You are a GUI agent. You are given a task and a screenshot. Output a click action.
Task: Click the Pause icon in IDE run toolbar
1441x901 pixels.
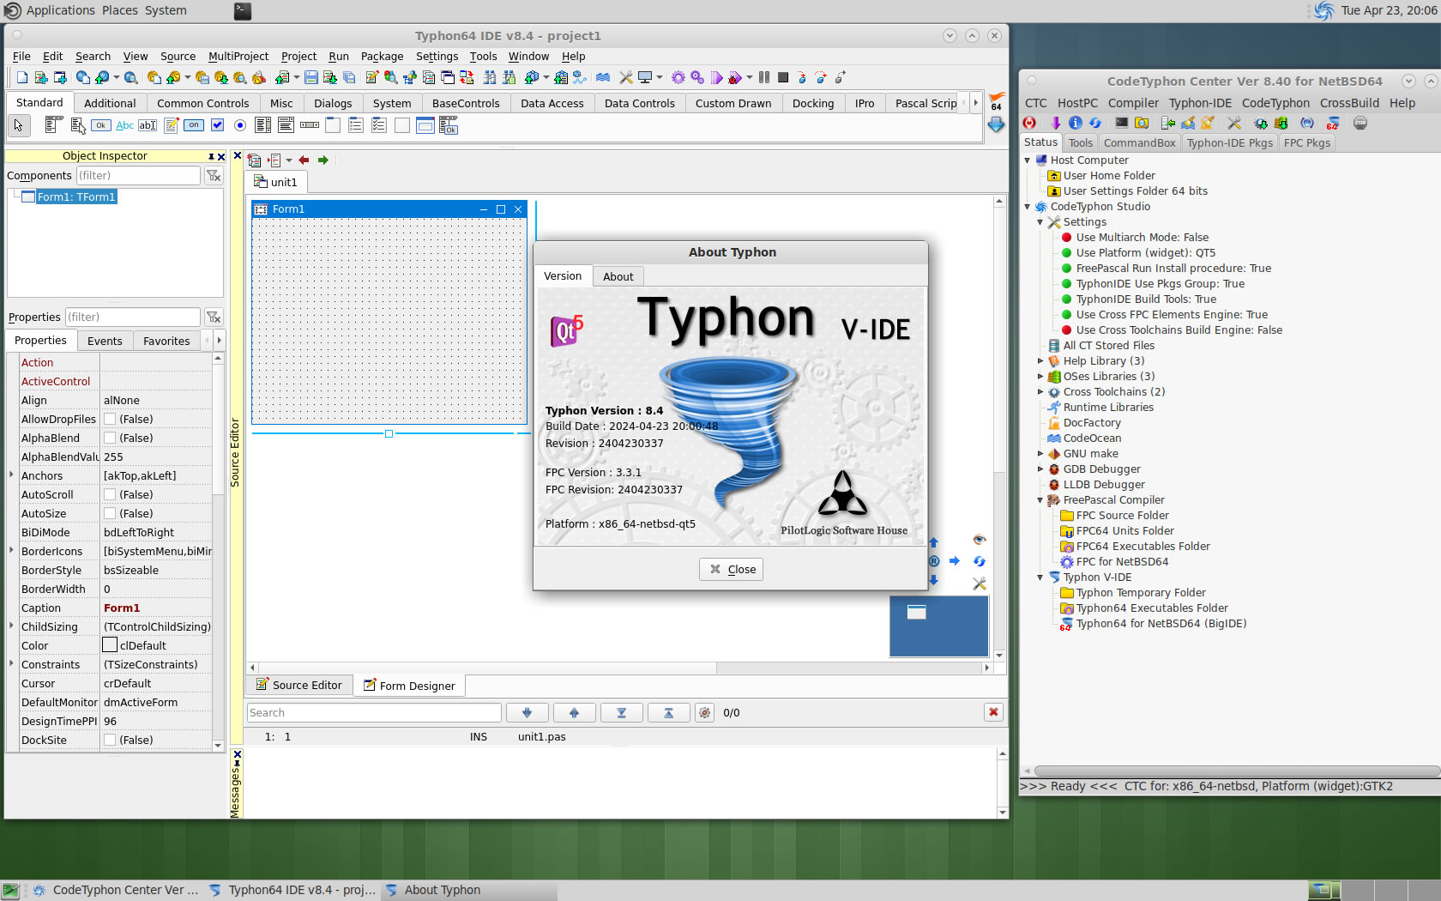point(764,77)
